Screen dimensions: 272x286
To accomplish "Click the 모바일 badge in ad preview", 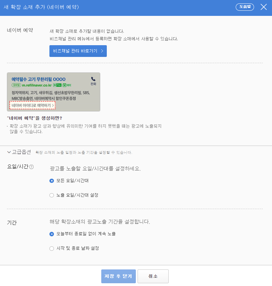I will pyautogui.click(x=17, y=85).
